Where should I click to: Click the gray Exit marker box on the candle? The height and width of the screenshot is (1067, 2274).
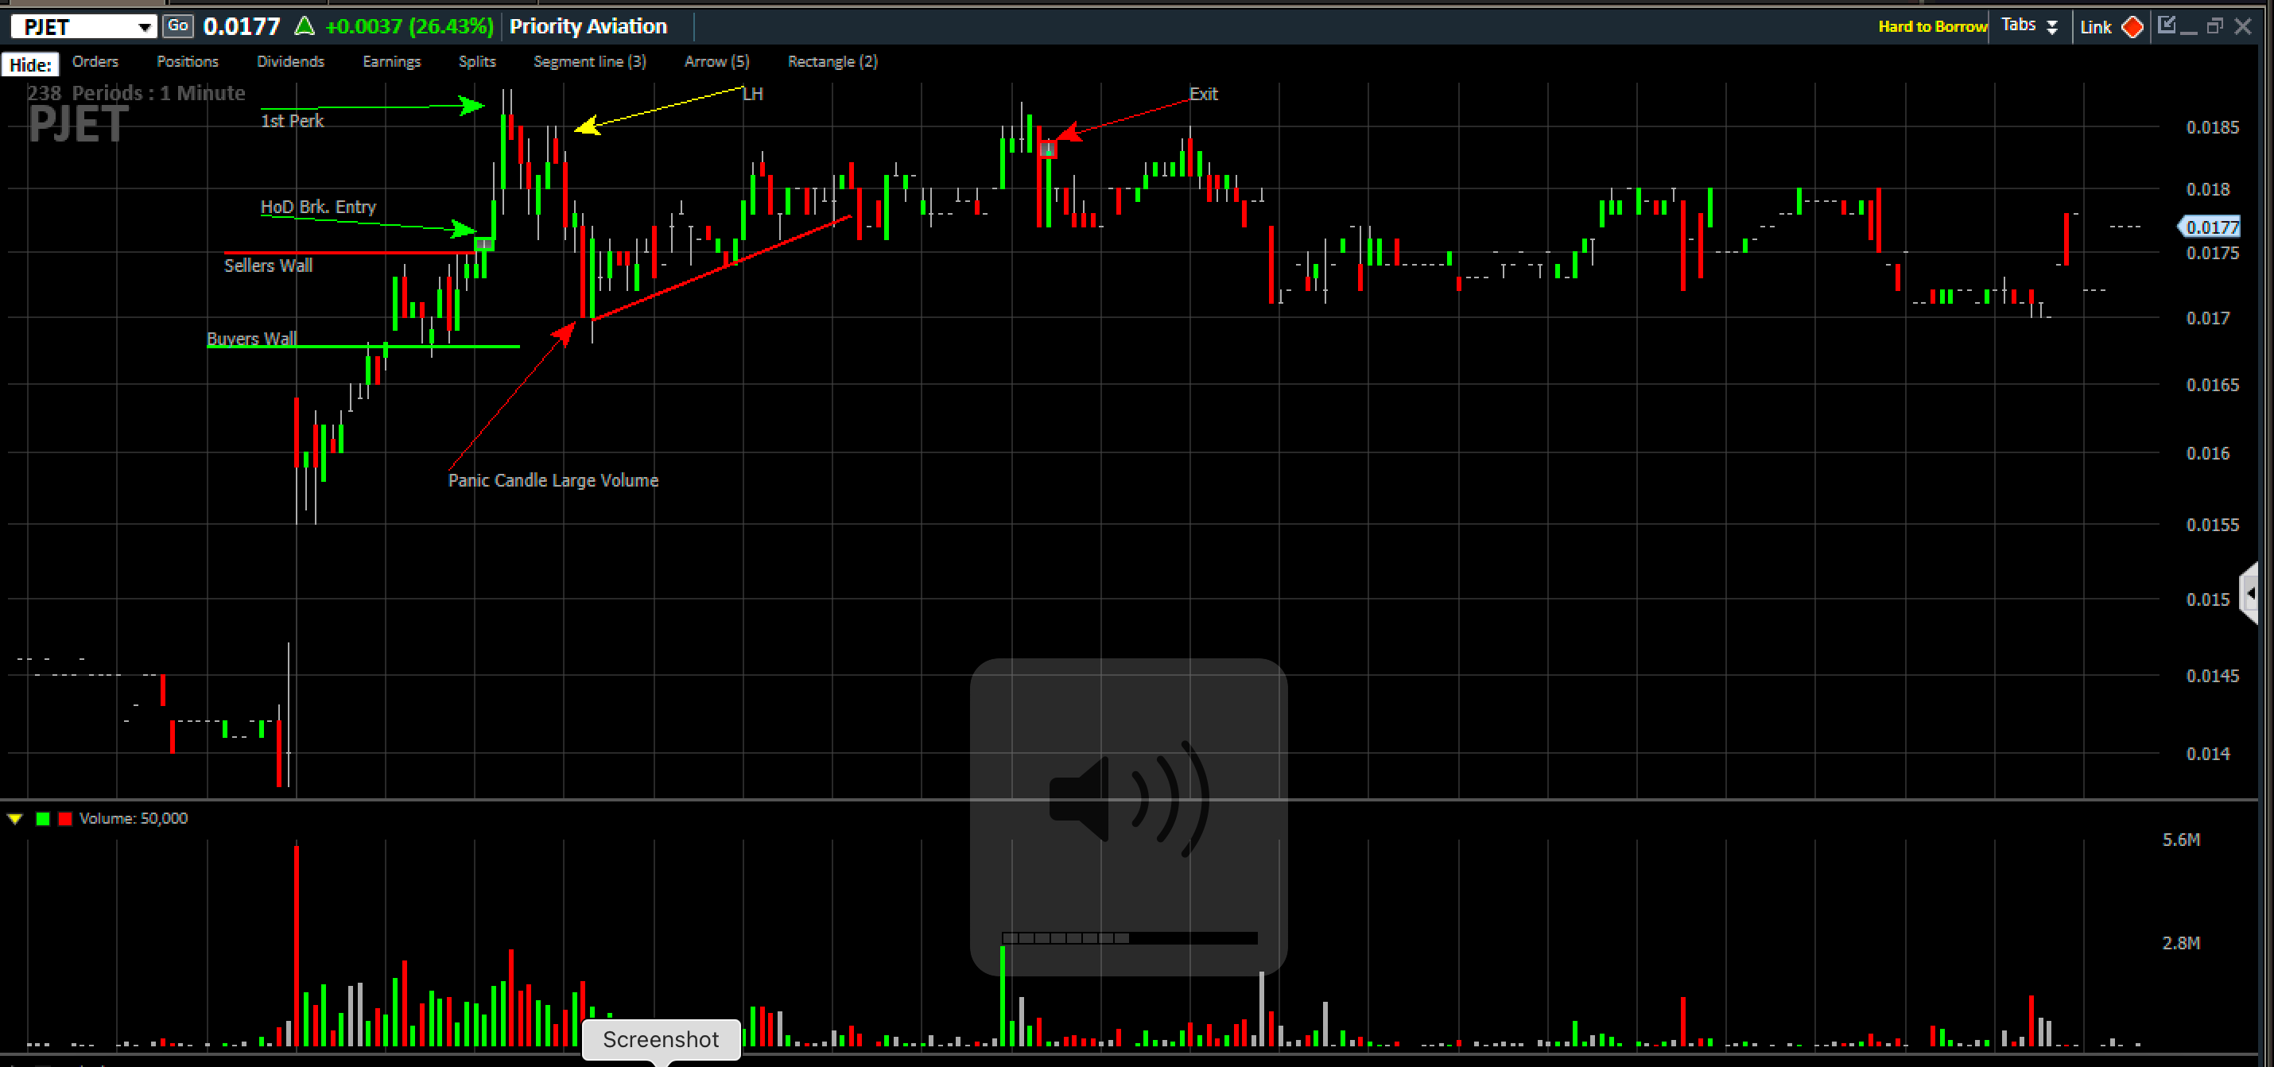click(1047, 149)
